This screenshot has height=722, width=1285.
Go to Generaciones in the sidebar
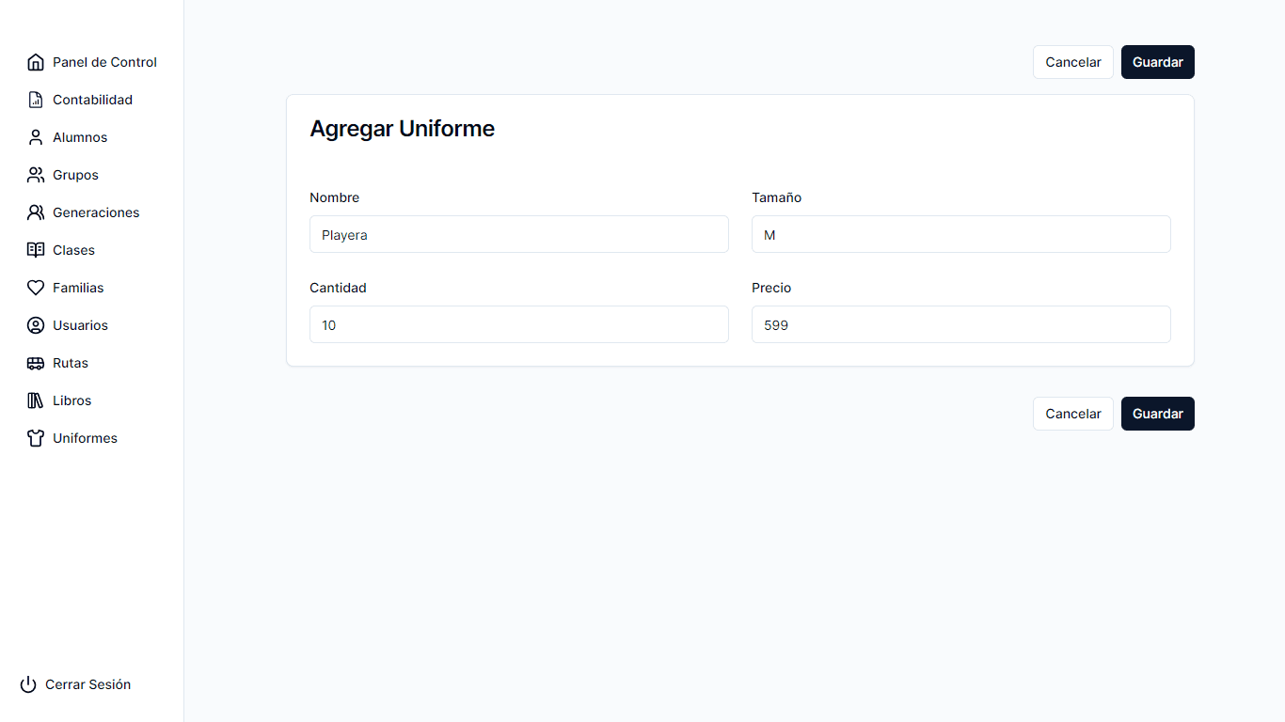(x=95, y=212)
